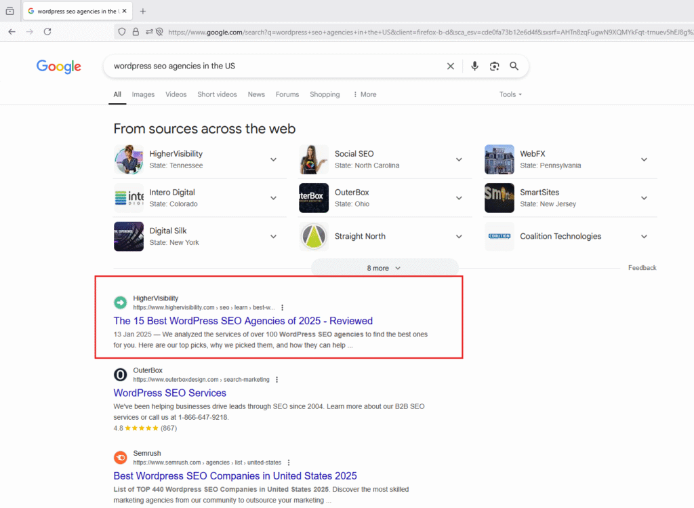Switch to the Videos tab
The height and width of the screenshot is (508, 694).
(176, 94)
